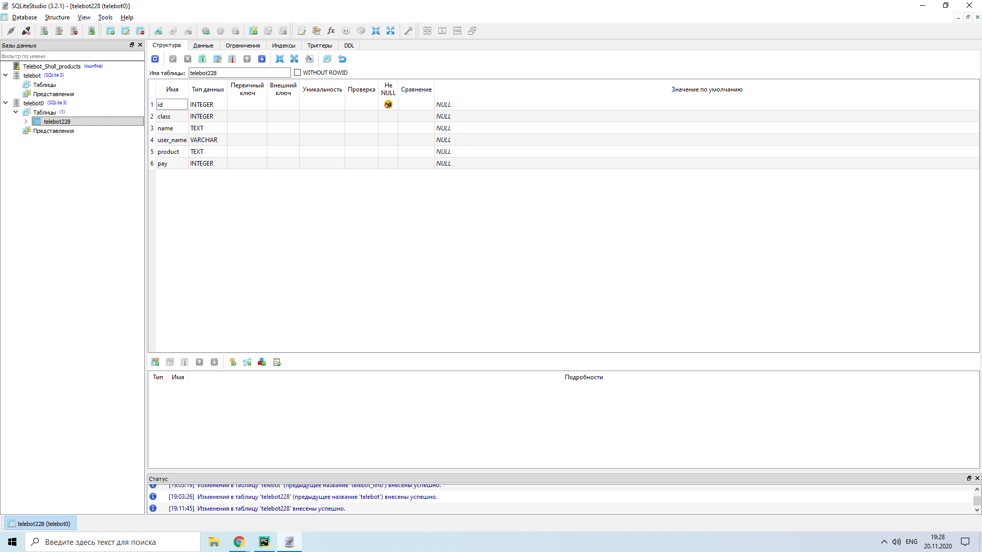Click the tile windows icon
982x552 pixels.
[x=428, y=31]
